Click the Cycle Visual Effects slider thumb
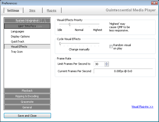This screenshot has width=159, height=122. click(60, 44)
